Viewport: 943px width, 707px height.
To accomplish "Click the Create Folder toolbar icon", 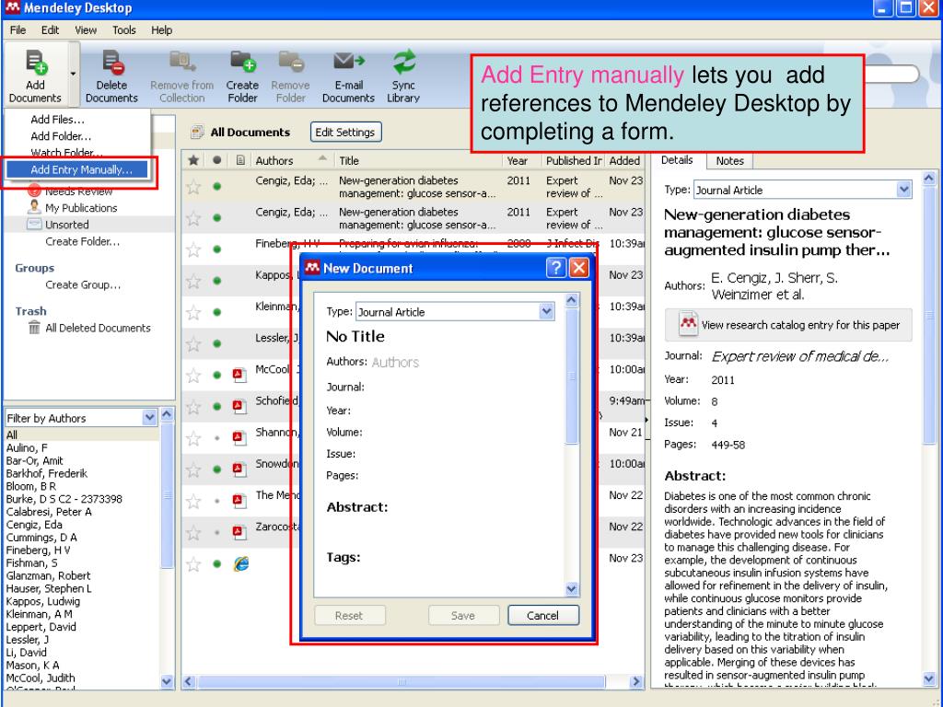I will (242, 75).
